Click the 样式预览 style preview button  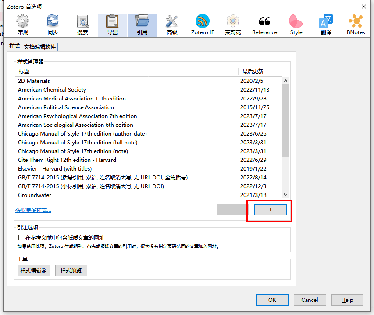[x=71, y=271]
